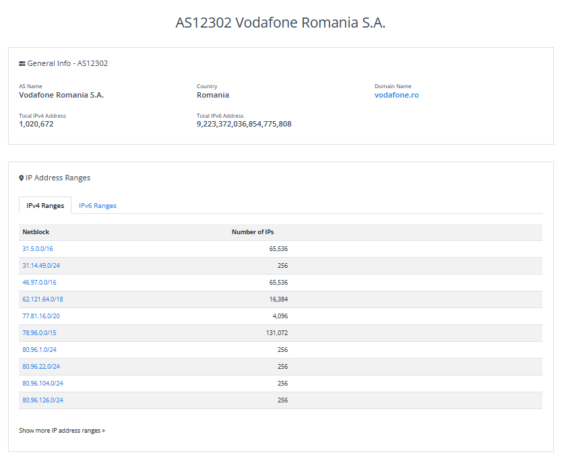Image resolution: width=562 pixels, height=467 pixels.
Task: Select IP count 256 for 80.96.22.0/24
Action: [x=283, y=367]
